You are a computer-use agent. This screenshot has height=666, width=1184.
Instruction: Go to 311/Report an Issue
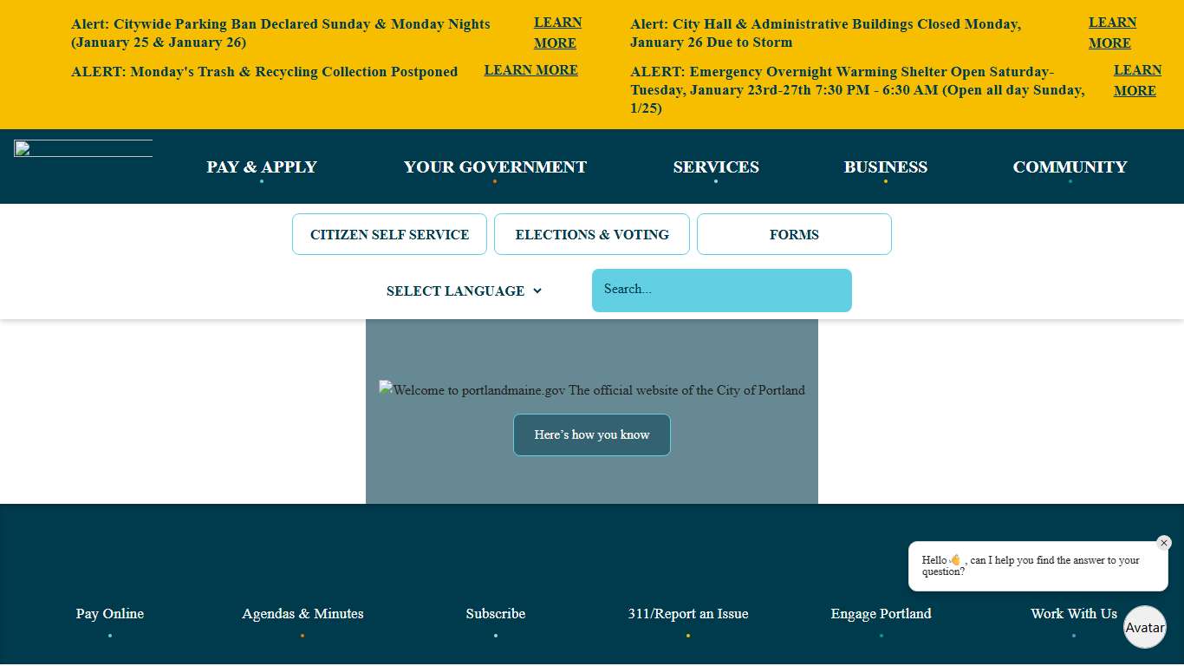(x=688, y=614)
